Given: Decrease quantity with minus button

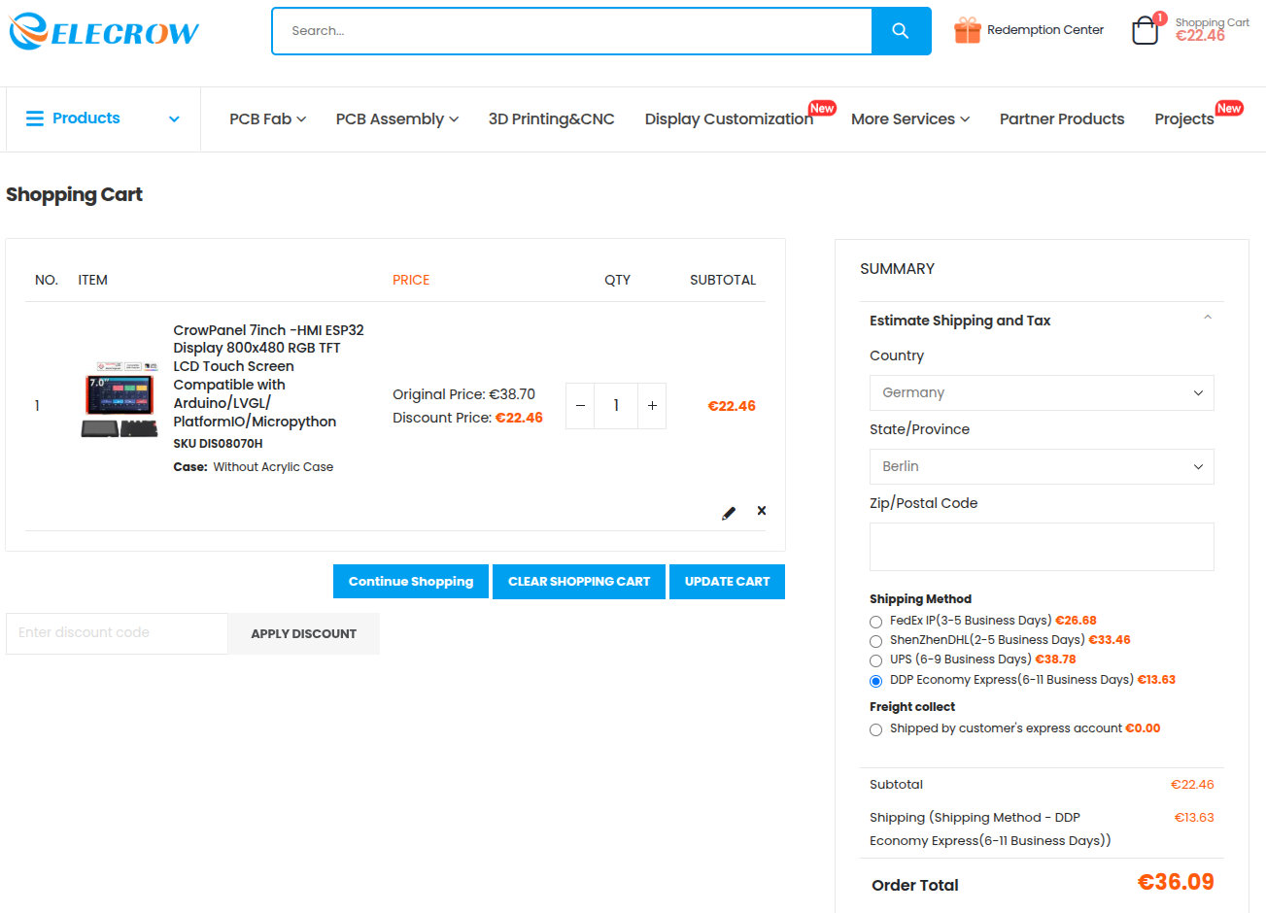Looking at the screenshot, I should pyautogui.click(x=580, y=406).
